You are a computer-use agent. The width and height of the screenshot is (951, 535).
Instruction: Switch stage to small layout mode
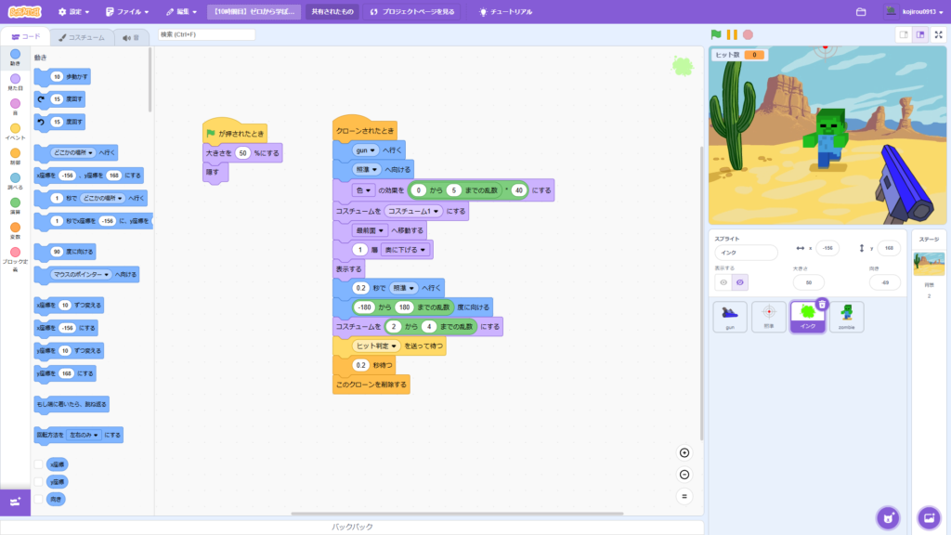905,33
